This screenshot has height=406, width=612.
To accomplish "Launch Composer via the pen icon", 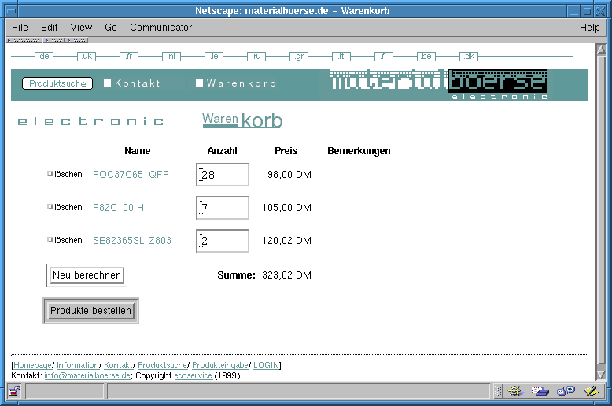I will tap(591, 391).
